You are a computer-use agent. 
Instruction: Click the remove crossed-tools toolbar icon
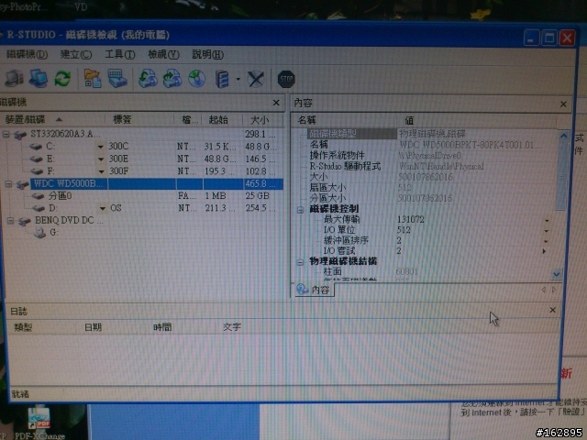coord(256,79)
